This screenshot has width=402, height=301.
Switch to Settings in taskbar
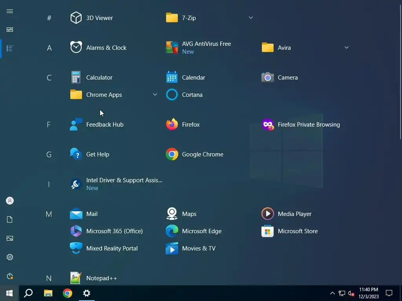(x=87, y=293)
